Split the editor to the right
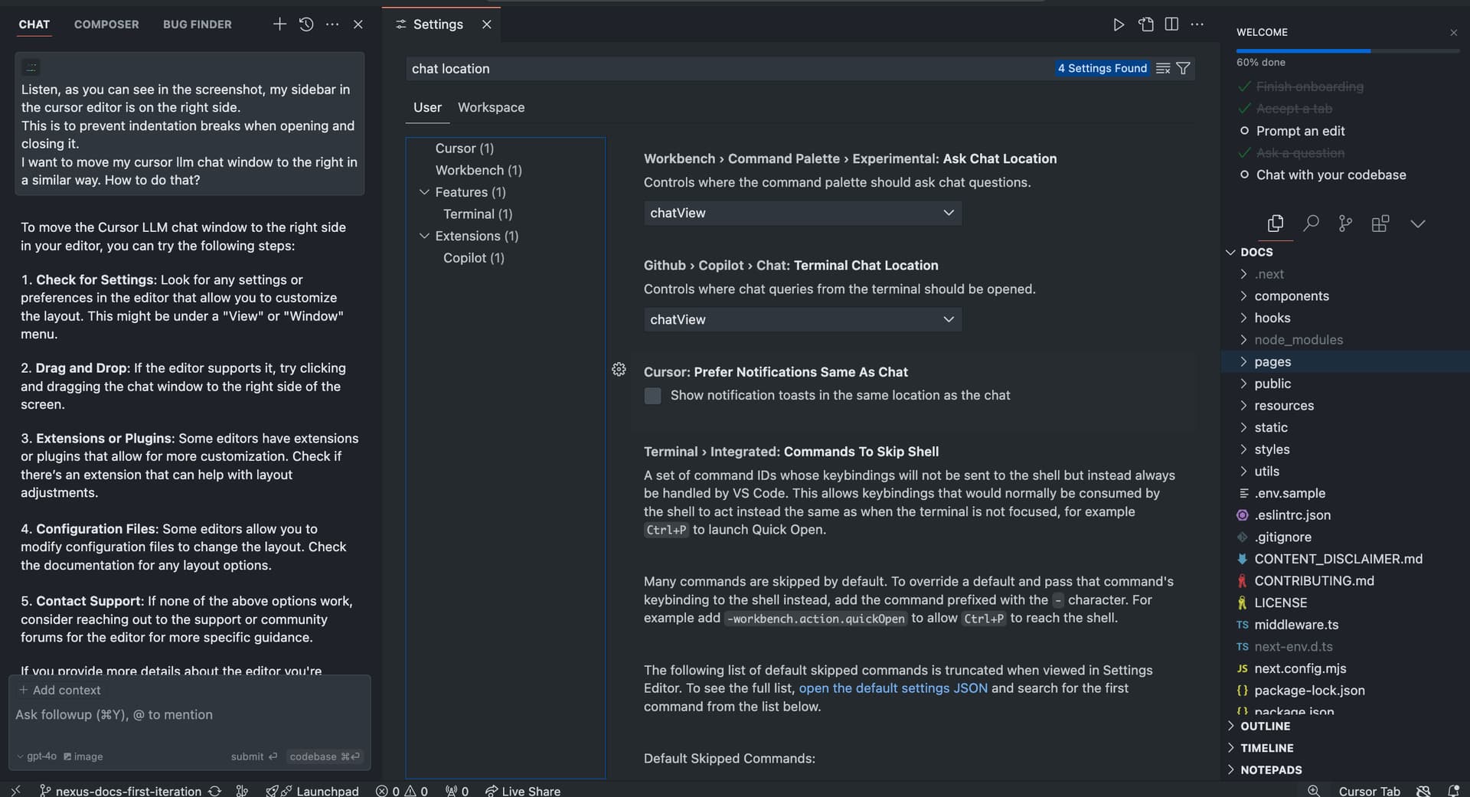Screen dimensions: 1470x797 pos(1171,24)
